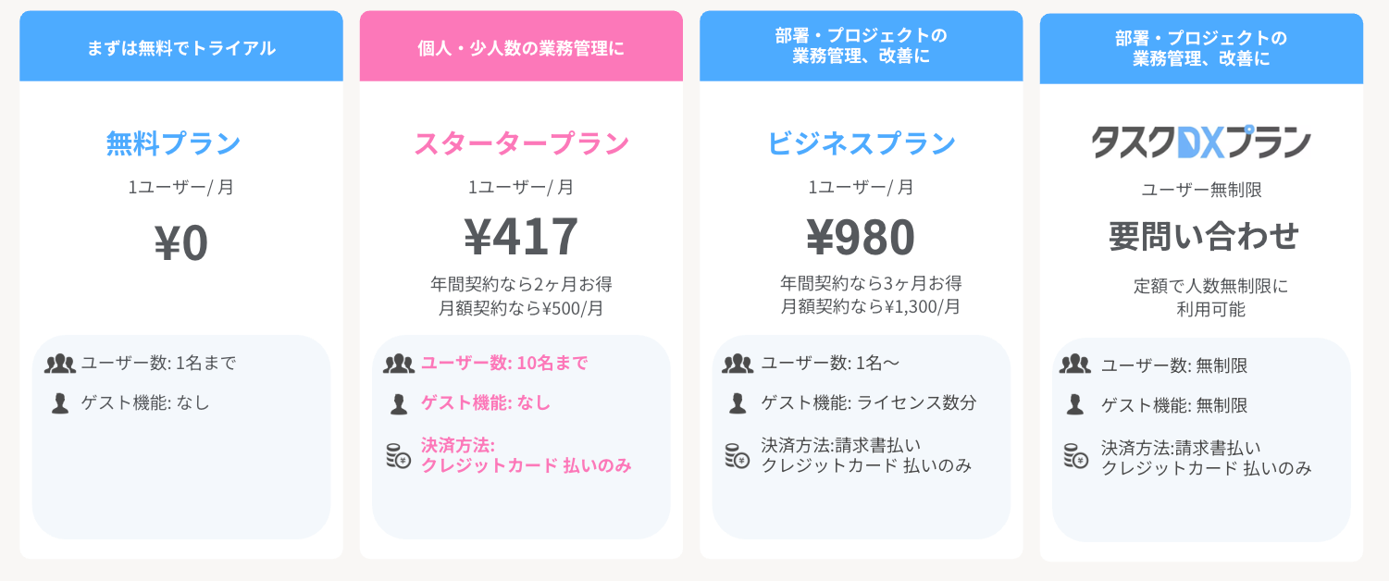Click the coin payment icon in the Business plan
1389x581 pixels.
[738, 455]
